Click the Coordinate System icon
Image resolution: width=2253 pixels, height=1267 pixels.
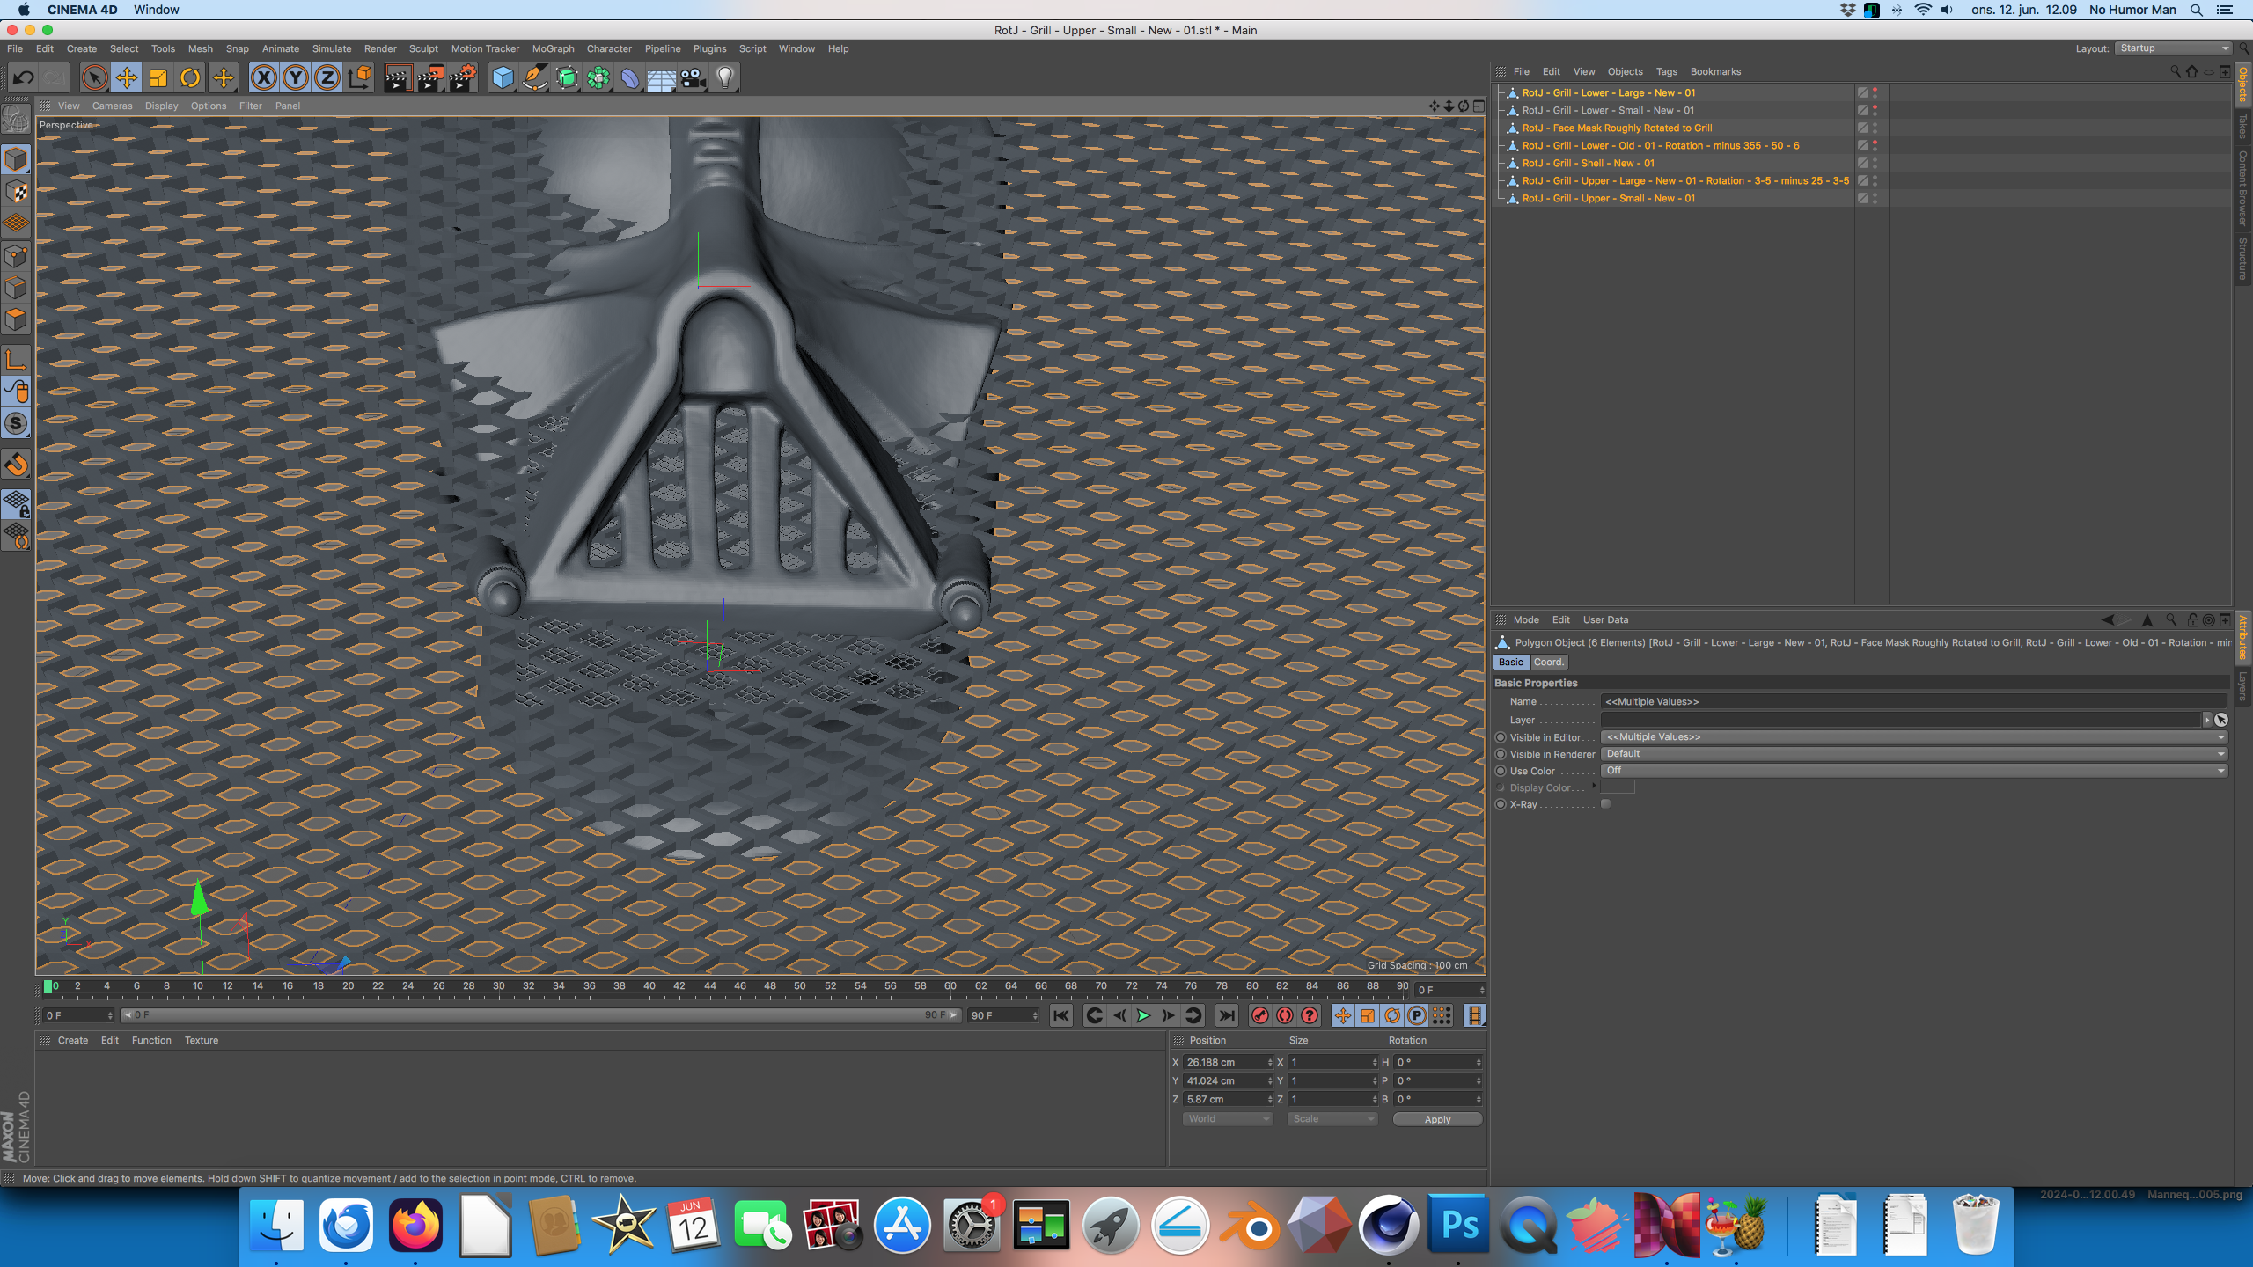click(x=360, y=77)
